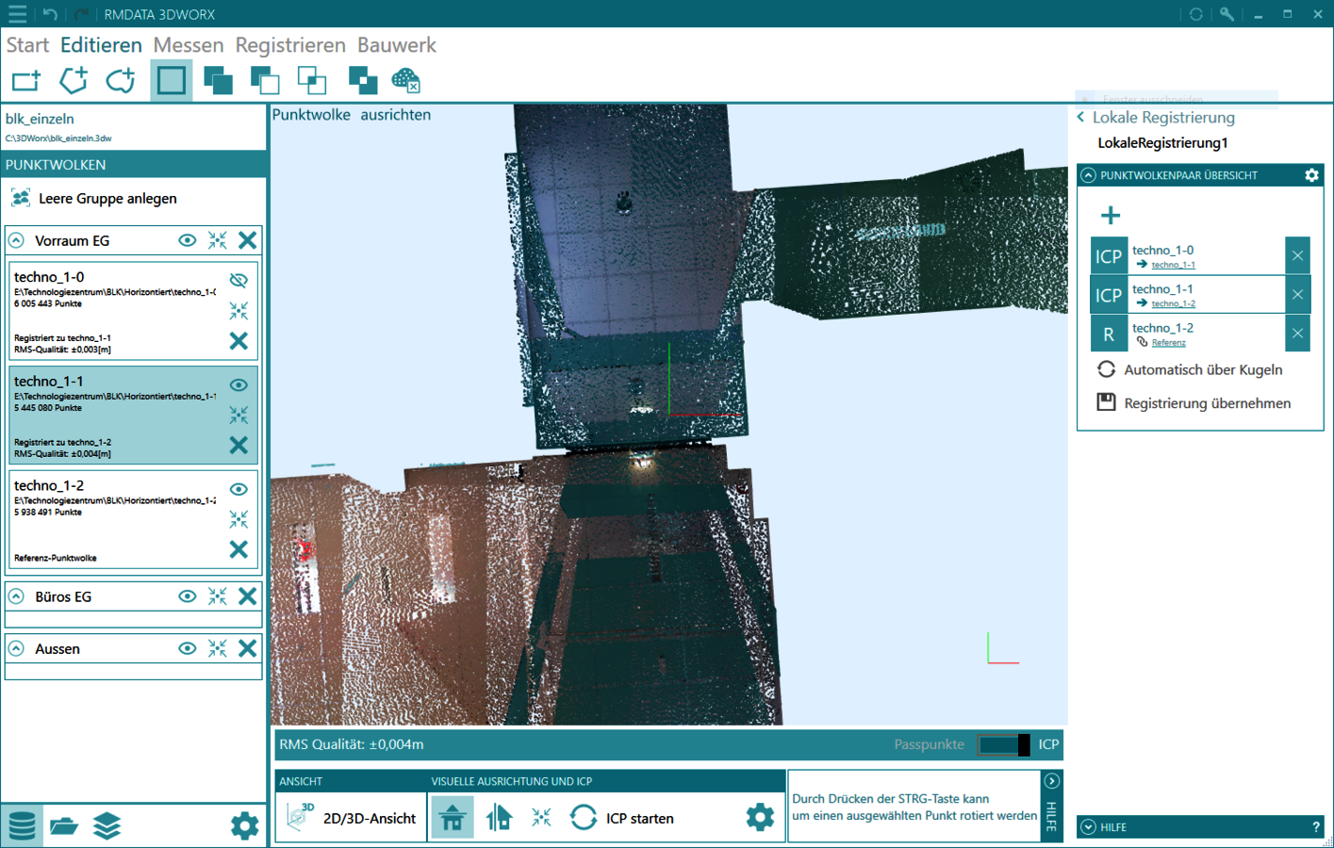The height and width of the screenshot is (848, 1334).
Task: Remove techno_1-1 pair with X button
Action: (x=1297, y=295)
